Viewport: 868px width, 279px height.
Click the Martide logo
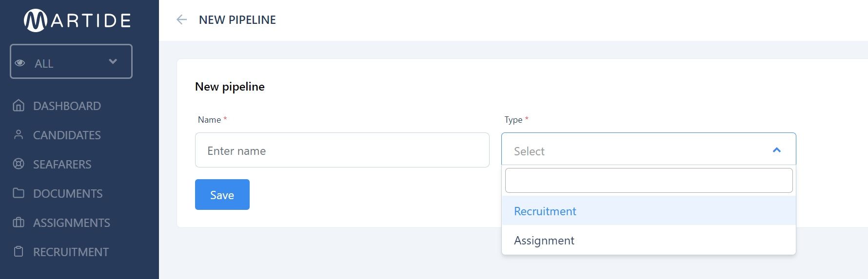(x=78, y=20)
